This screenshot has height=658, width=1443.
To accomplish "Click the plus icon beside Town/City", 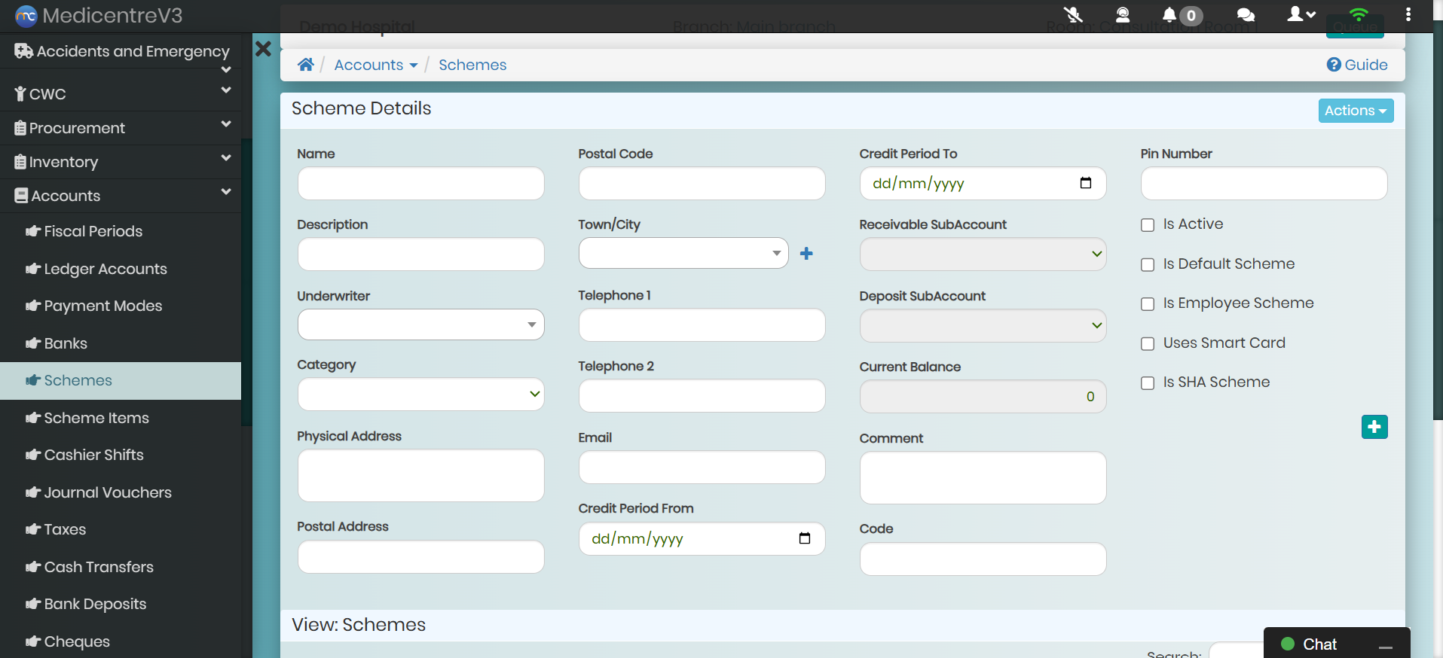I will tap(806, 254).
